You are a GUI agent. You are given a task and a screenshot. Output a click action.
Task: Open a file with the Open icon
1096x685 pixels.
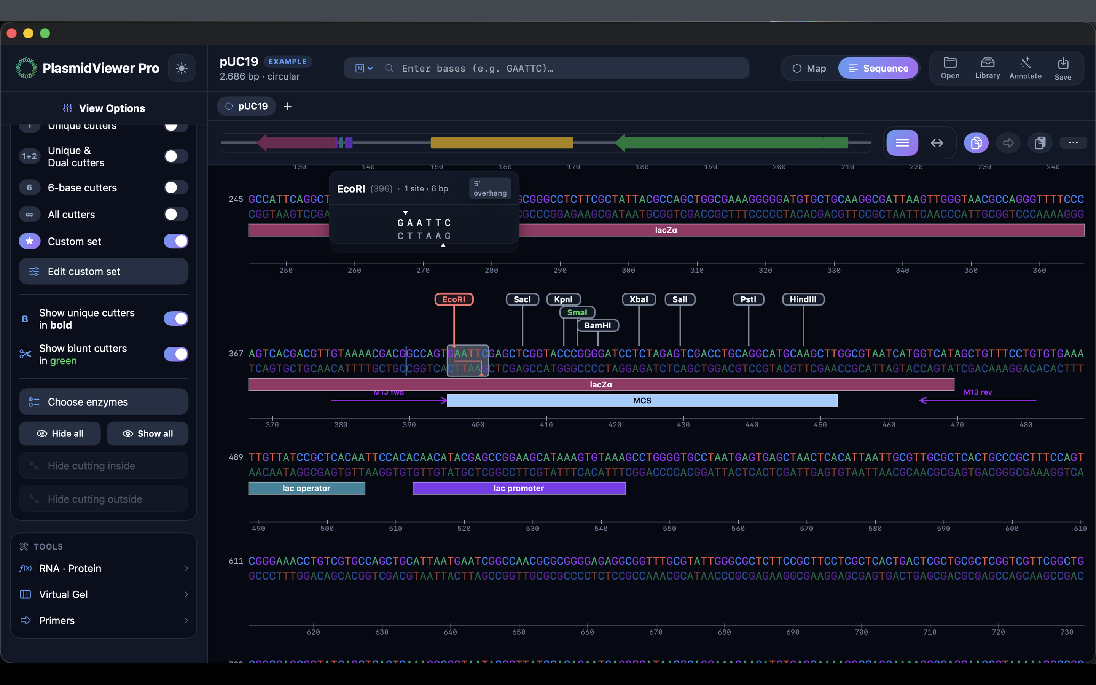point(950,68)
